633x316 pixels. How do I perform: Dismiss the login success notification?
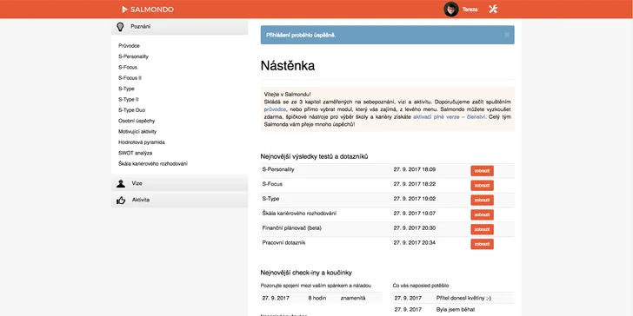coord(507,35)
